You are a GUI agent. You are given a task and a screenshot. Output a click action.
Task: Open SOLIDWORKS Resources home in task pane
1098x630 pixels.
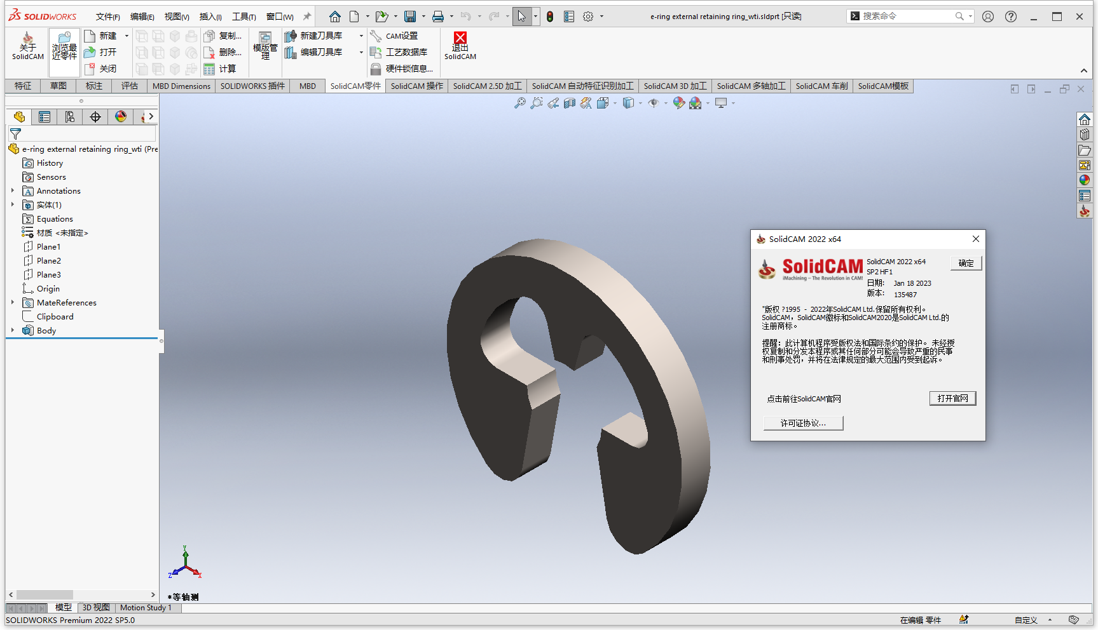pyautogui.click(x=1085, y=119)
